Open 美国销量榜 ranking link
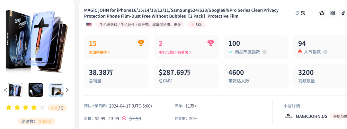Image resolution: width=347 pixels, height=129 pixels. point(99,52)
